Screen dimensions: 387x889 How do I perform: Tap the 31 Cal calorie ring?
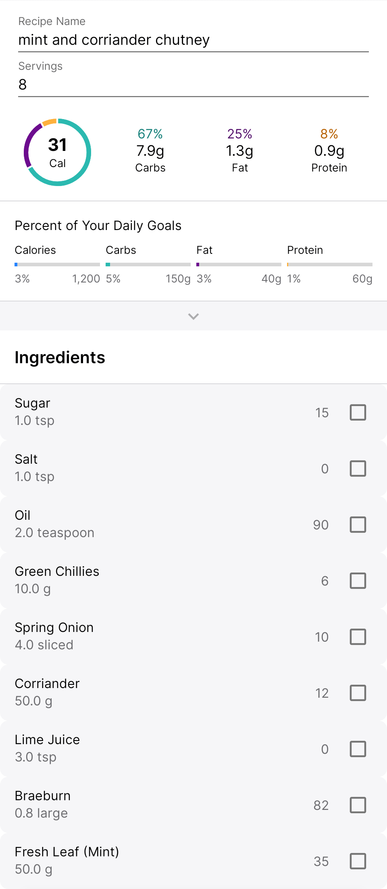point(58,153)
